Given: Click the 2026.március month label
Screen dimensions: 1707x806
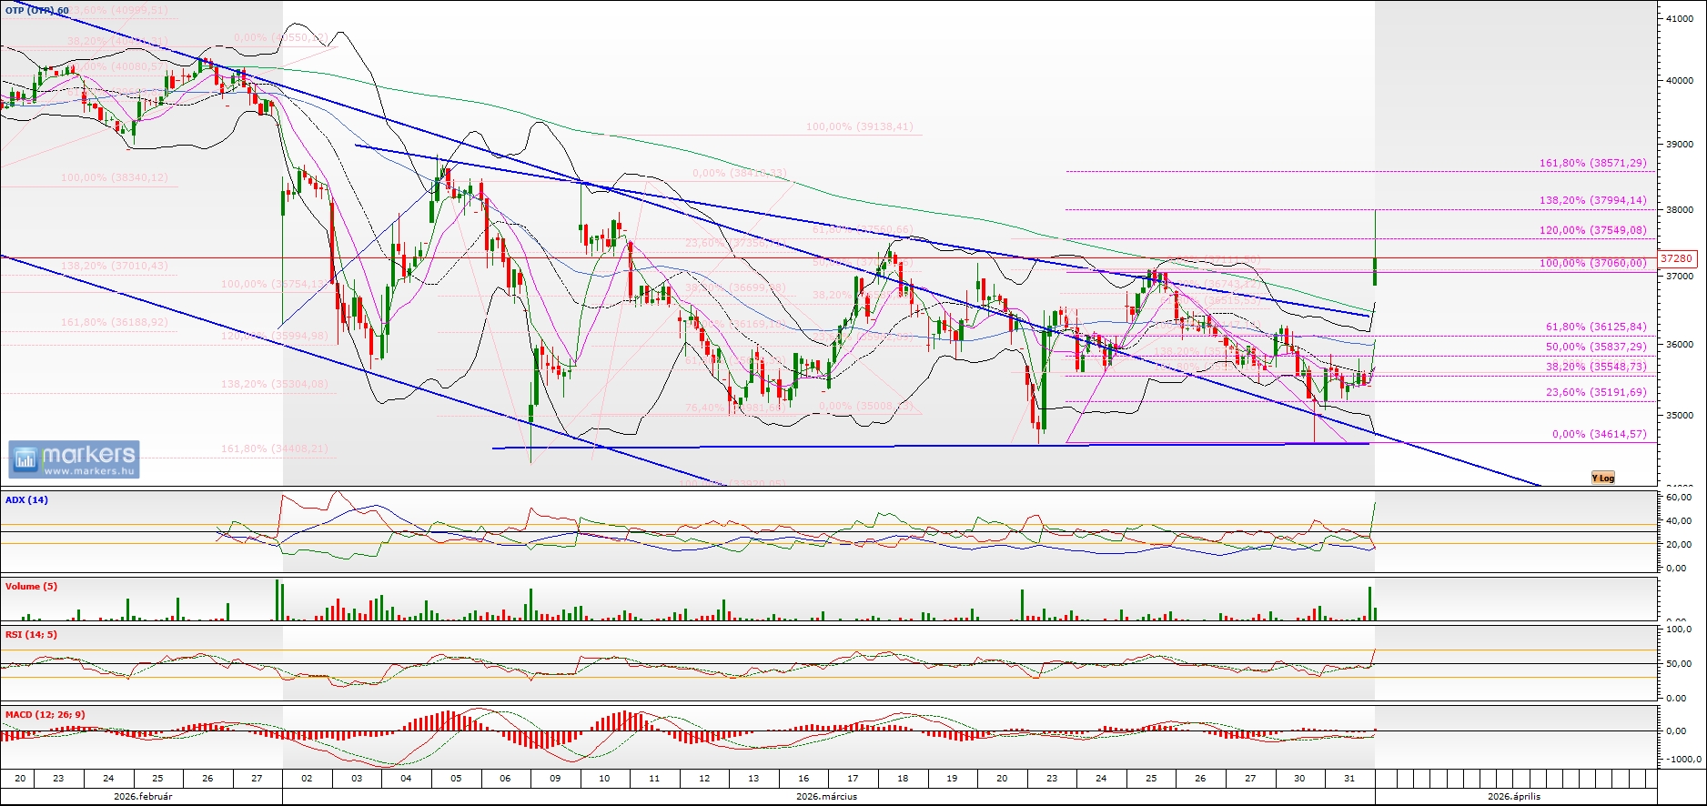Looking at the screenshot, I should (826, 797).
